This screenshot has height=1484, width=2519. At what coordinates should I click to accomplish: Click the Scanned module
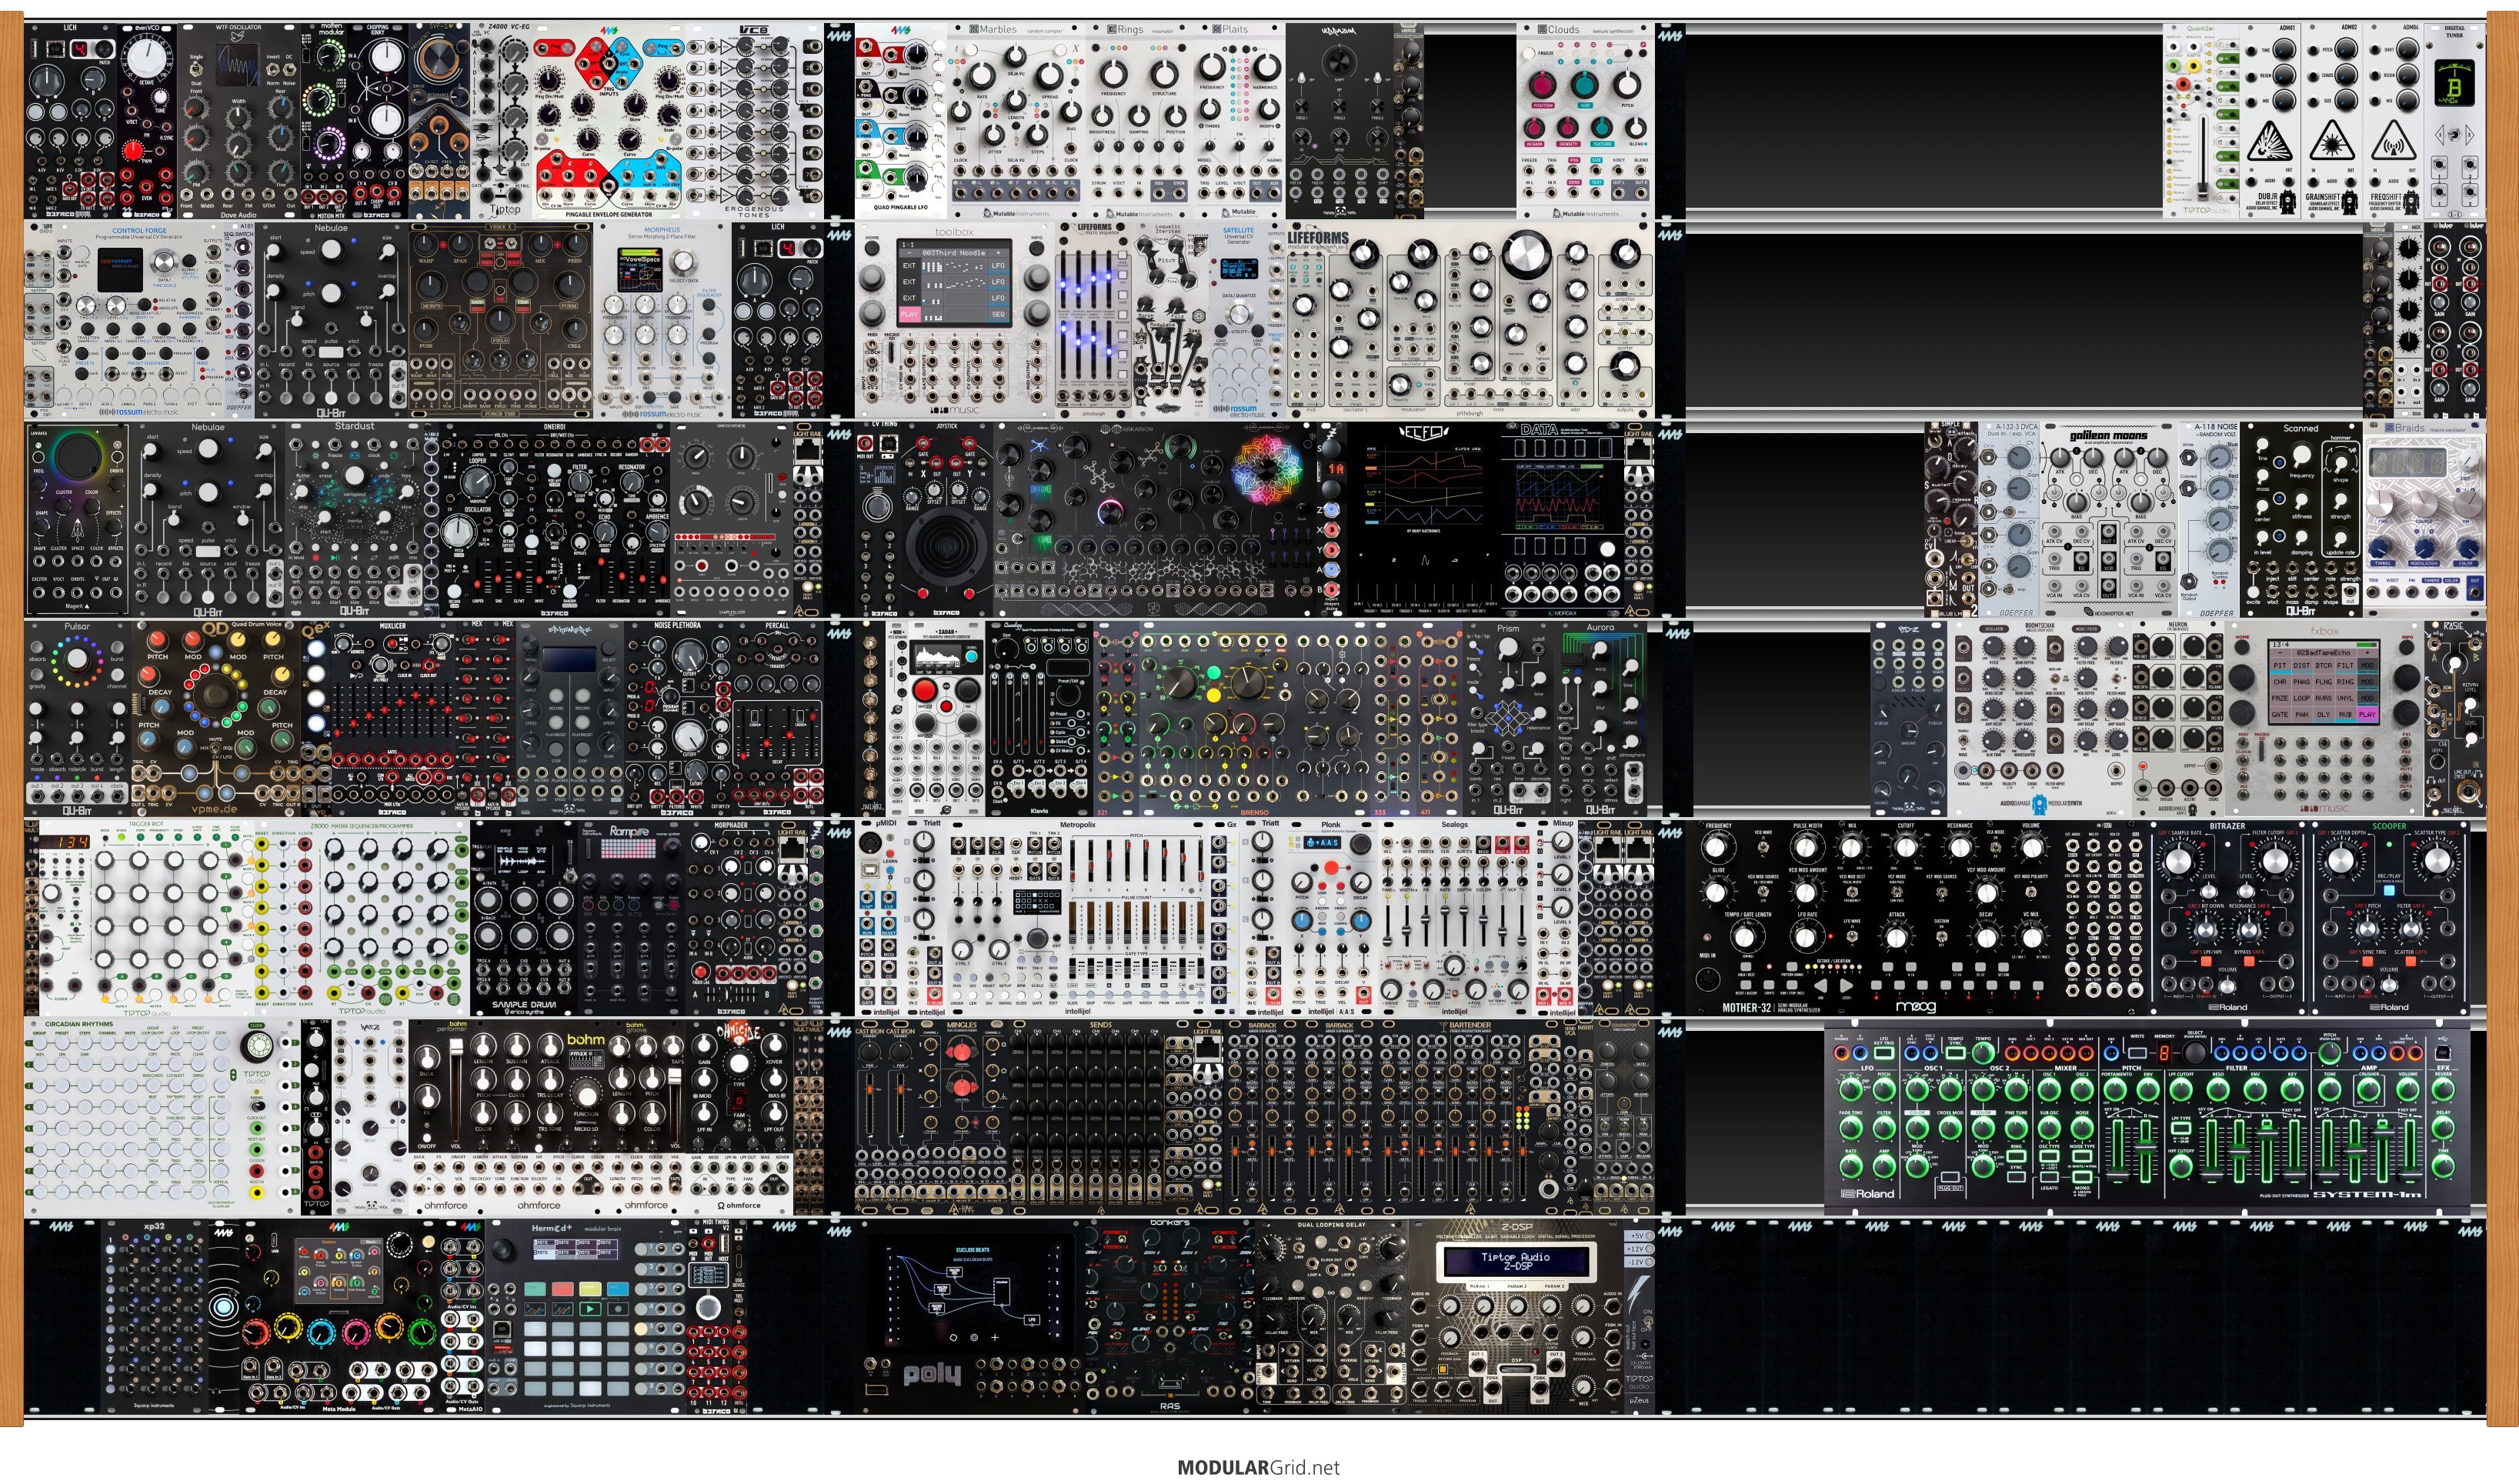pos(2301,519)
